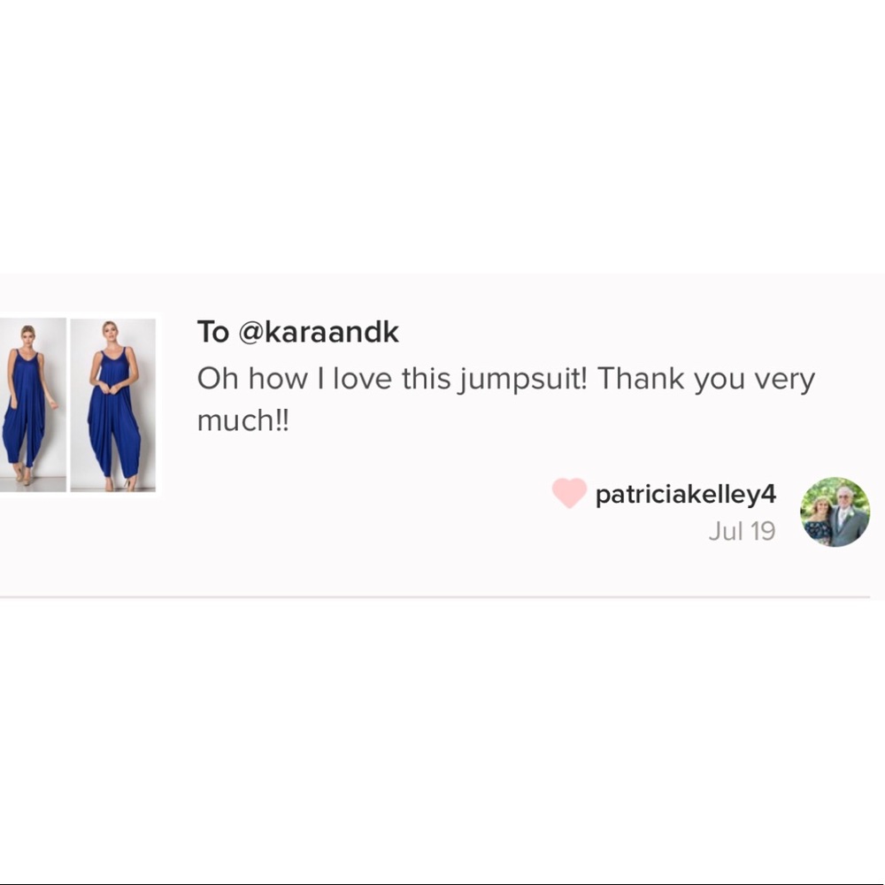This screenshot has height=885, width=885.
Task: Open the right blue jumpsuit photo
Action: (113, 404)
